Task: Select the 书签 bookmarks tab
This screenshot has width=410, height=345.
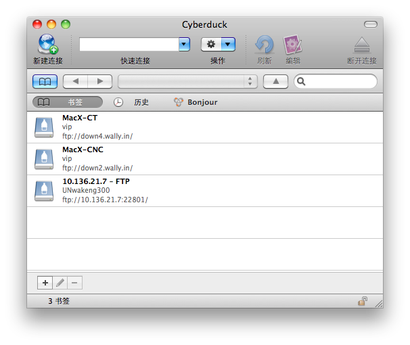Action: coord(68,102)
